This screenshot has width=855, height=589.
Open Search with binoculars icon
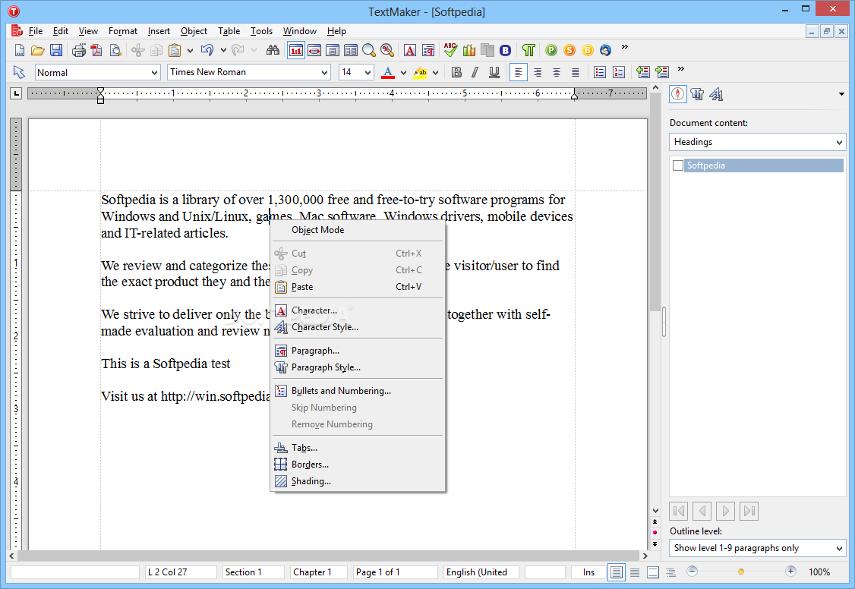[273, 51]
